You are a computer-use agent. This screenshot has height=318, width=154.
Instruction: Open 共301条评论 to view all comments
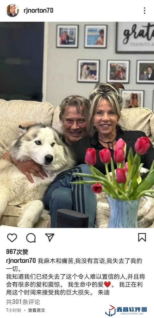coord(23,302)
